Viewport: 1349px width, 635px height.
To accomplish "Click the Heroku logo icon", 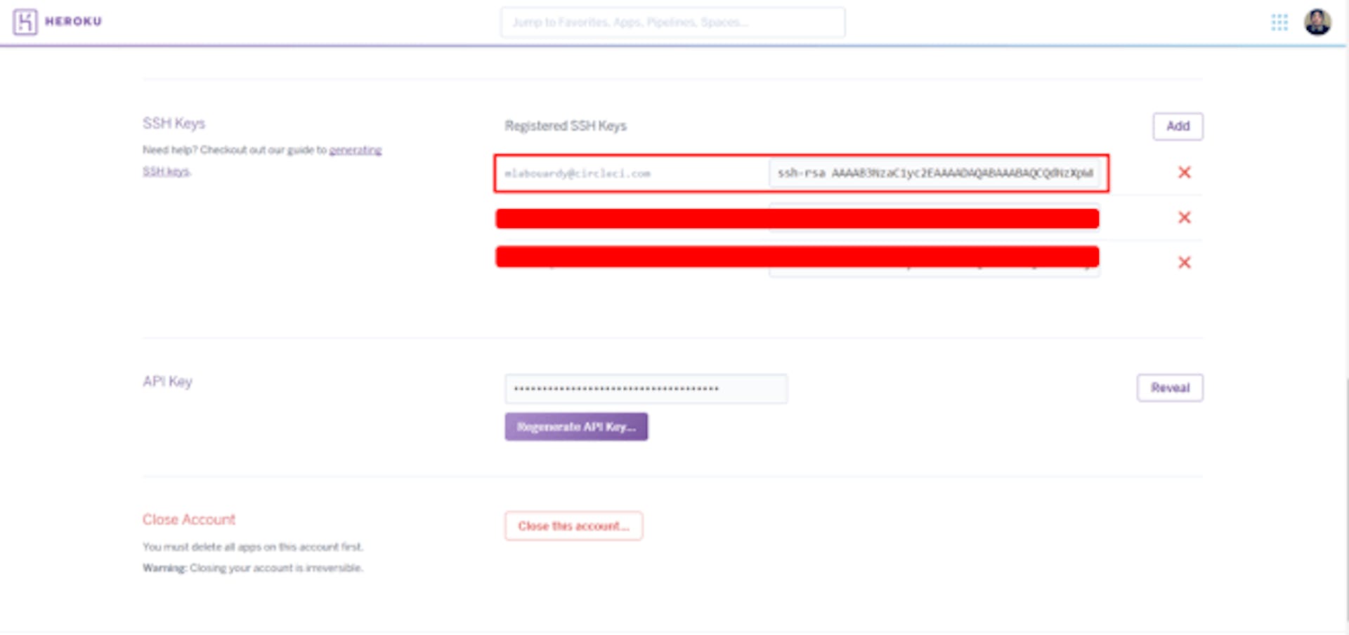I will click(25, 22).
